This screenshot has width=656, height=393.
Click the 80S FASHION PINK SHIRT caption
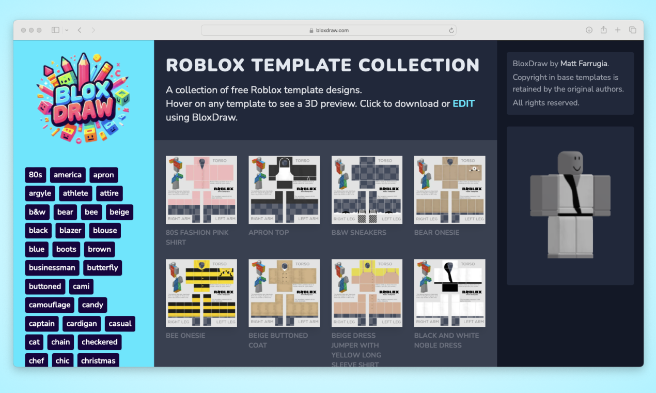tap(197, 237)
